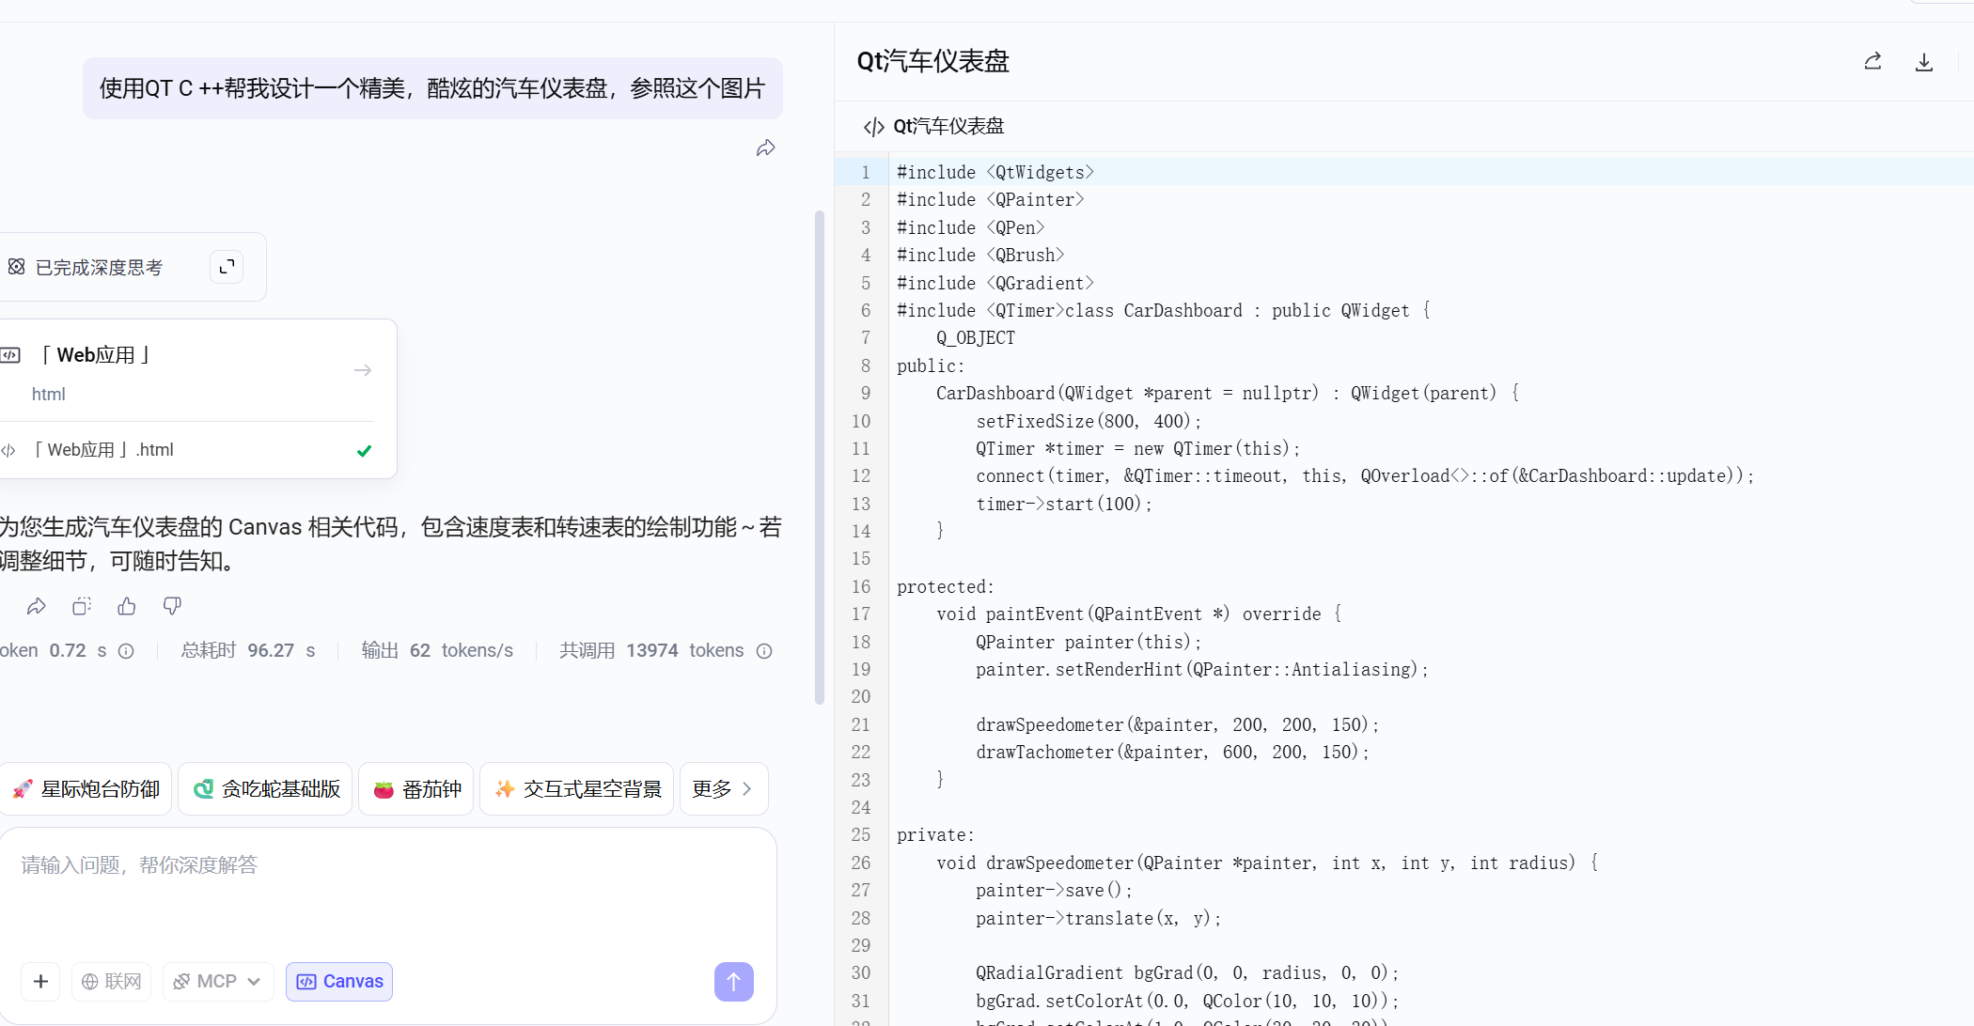Click the share icon in canvas header

1872,62
